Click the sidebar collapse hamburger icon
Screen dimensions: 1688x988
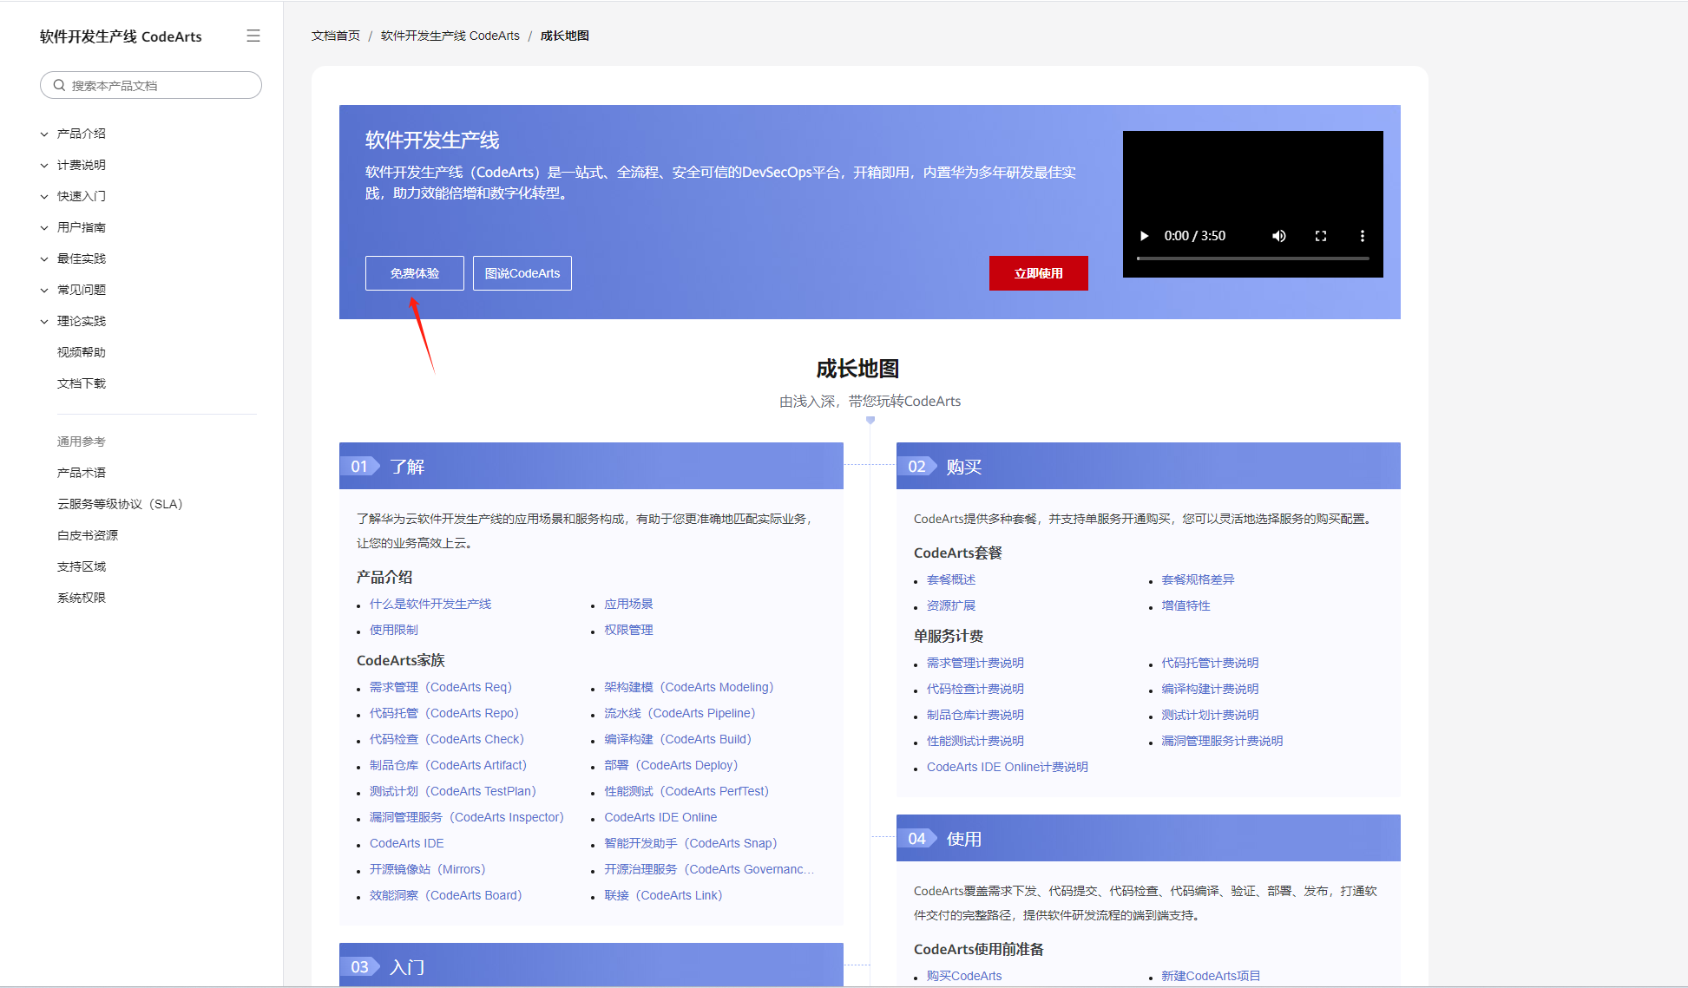pyautogui.click(x=253, y=36)
